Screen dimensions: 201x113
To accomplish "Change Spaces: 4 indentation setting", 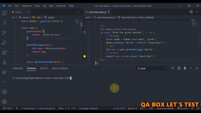I will pos(132,108).
